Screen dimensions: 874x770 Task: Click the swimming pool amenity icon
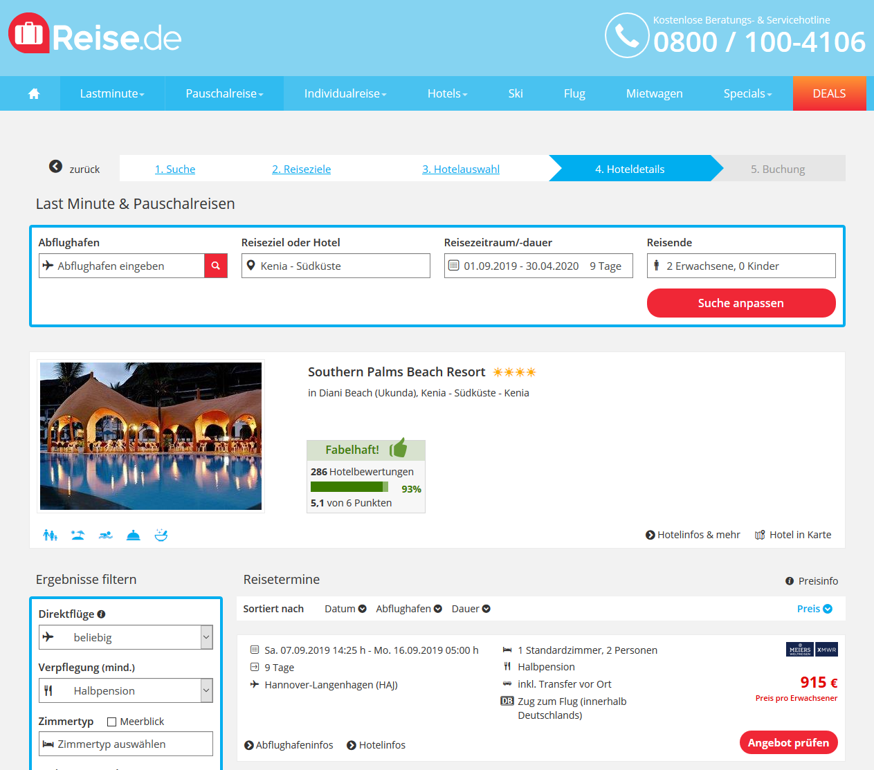pyautogui.click(x=106, y=535)
